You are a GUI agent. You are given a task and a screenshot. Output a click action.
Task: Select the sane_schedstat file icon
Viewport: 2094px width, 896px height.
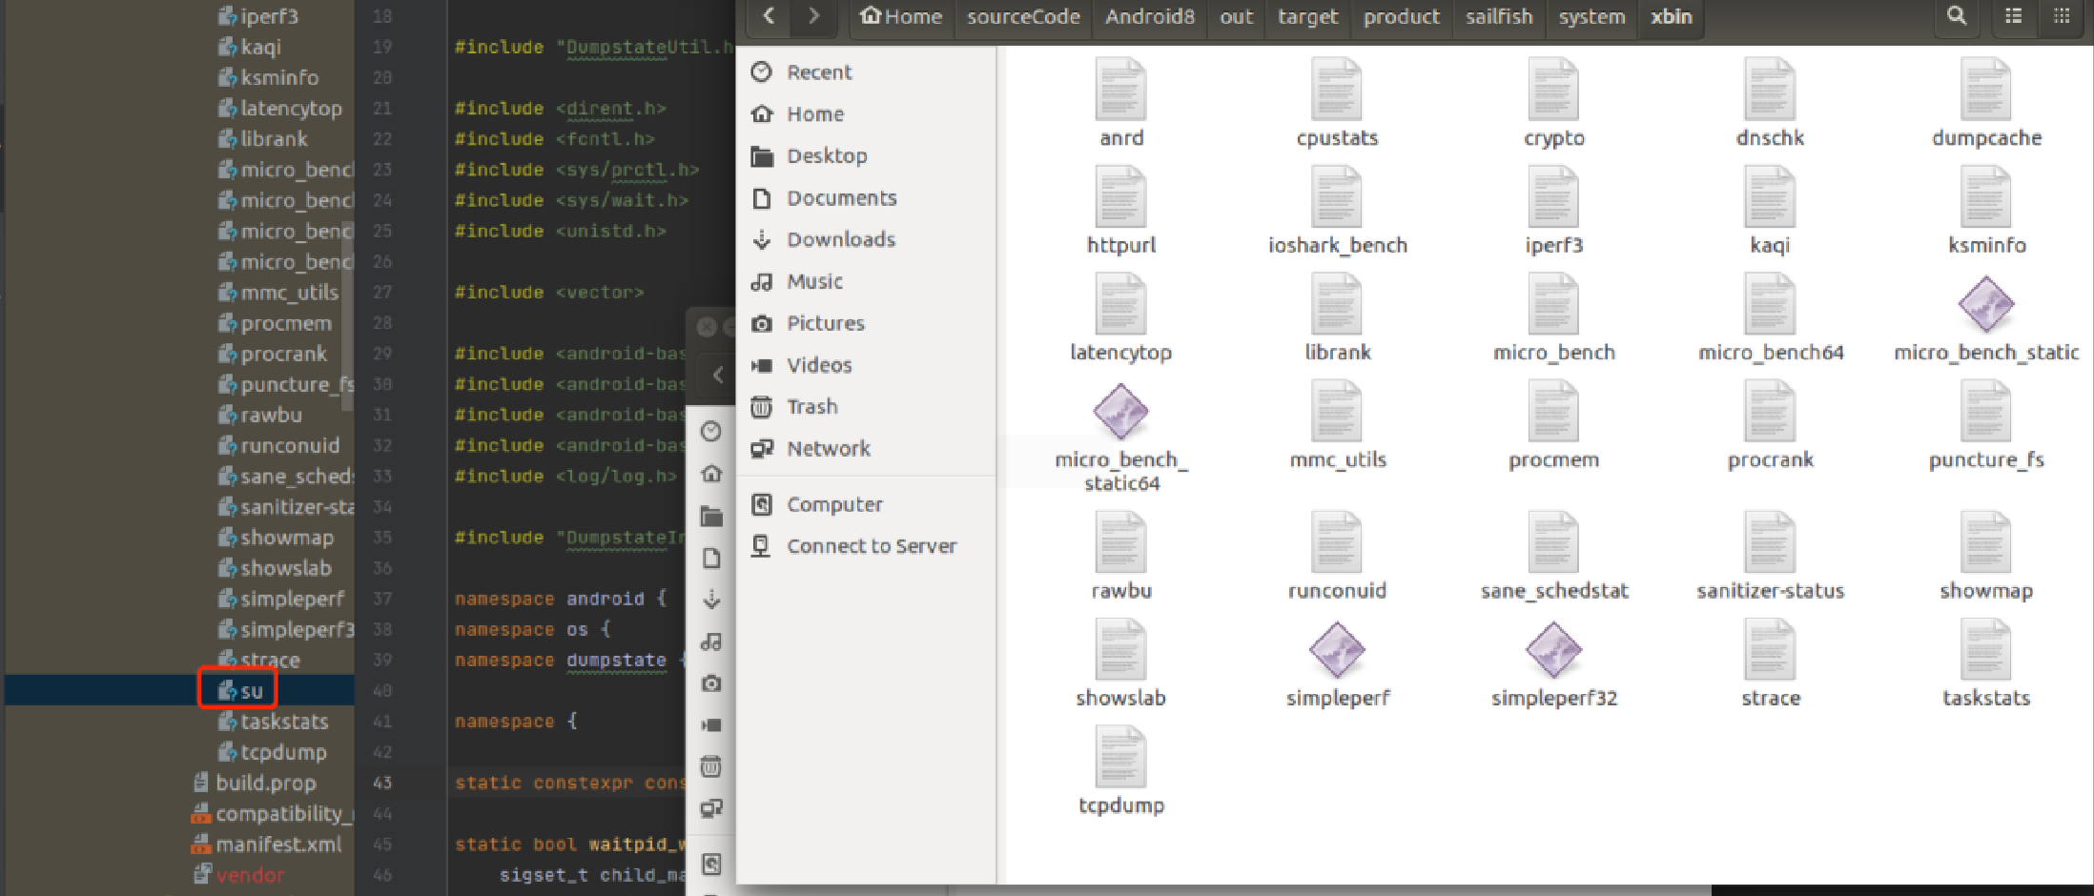coord(1553,541)
